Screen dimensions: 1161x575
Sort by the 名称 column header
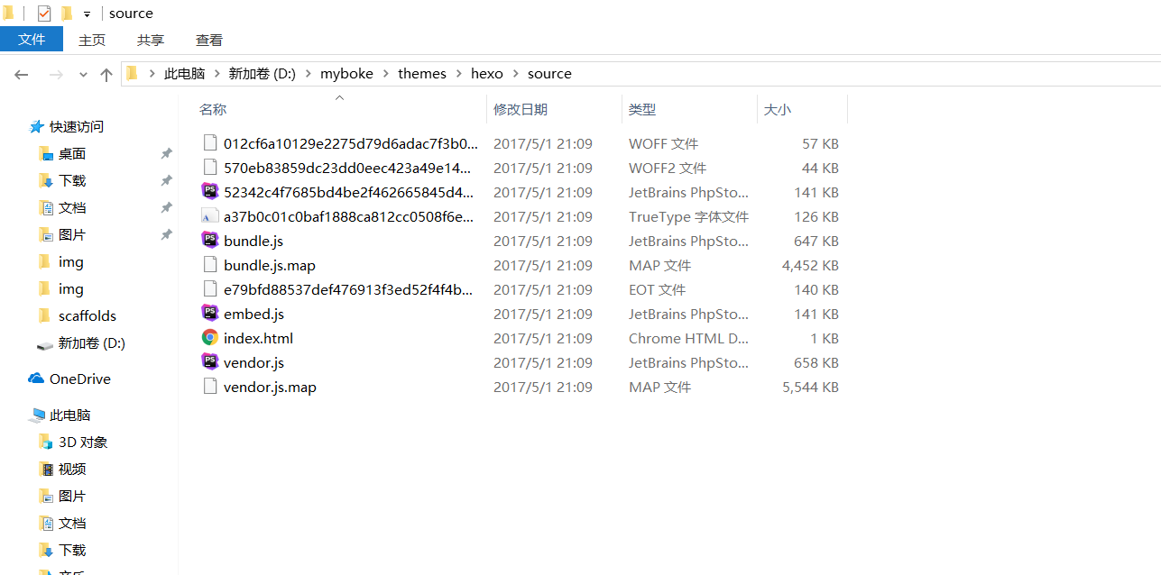pyautogui.click(x=213, y=109)
